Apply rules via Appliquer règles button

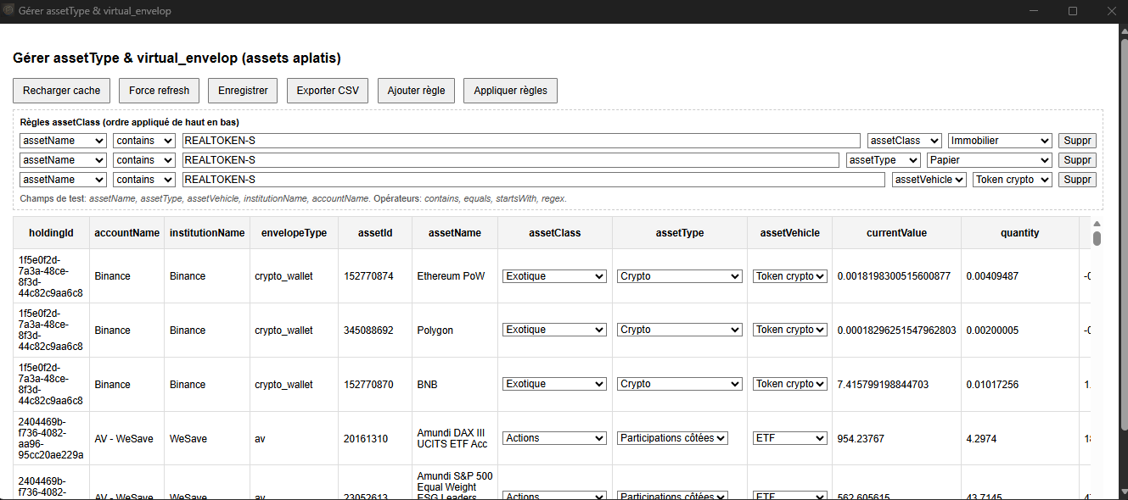[510, 91]
